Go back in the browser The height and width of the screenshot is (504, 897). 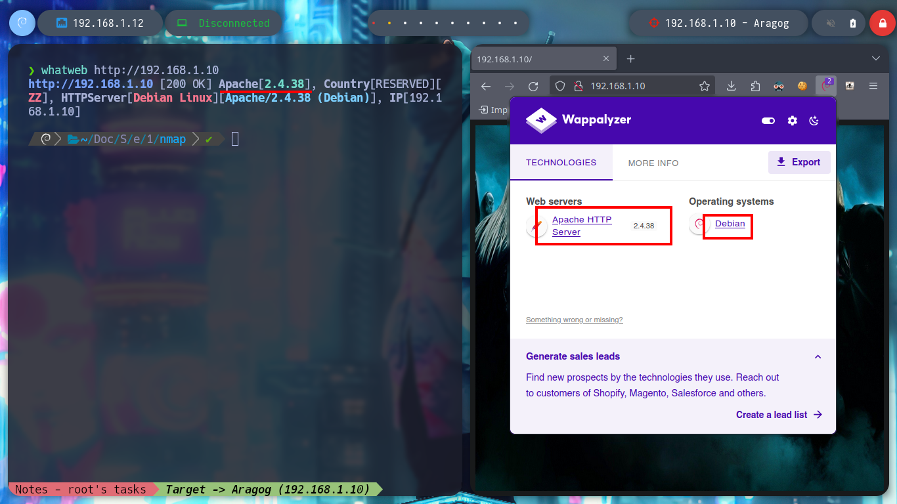(x=486, y=86)
